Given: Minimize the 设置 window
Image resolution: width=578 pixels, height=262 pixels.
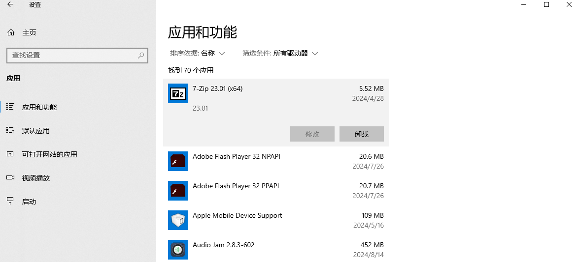Looking at the screenshot, I should point(524,5).
